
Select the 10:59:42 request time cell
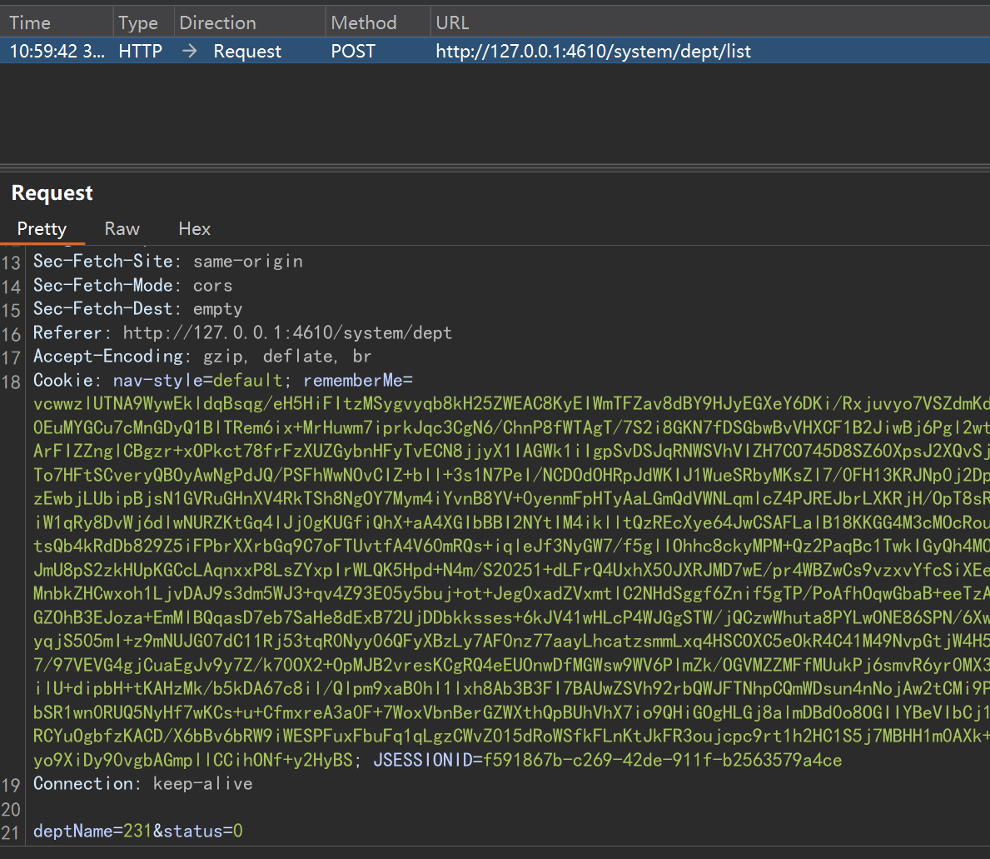57,51
